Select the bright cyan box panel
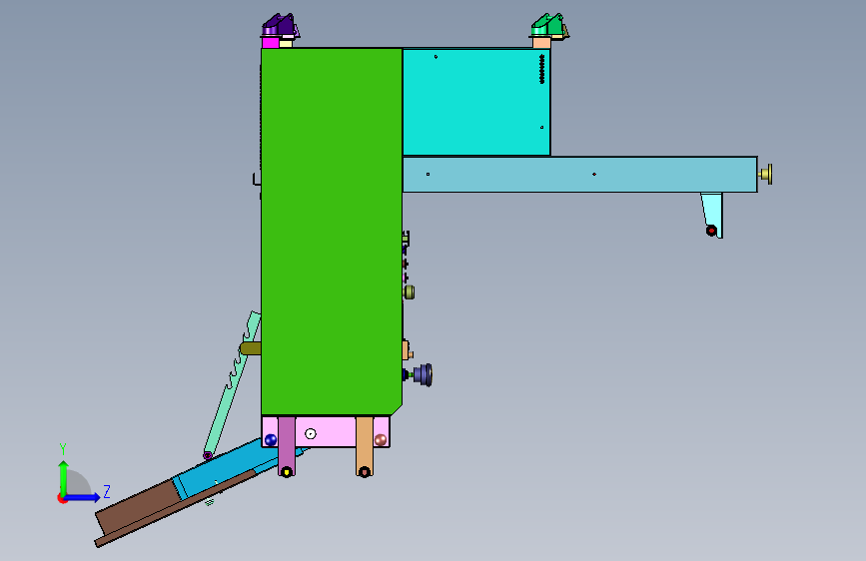 tap(476, 102)
